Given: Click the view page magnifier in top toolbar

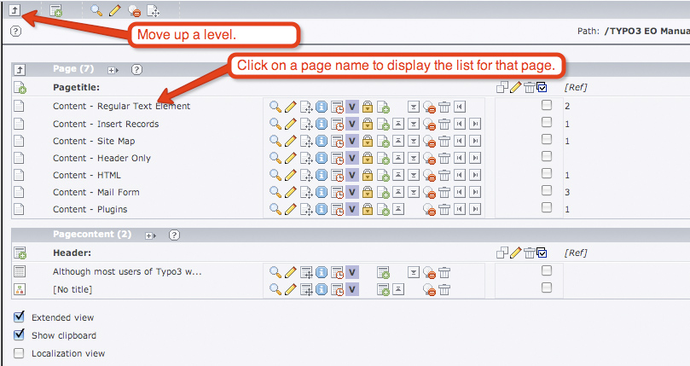Looking at the screenshot, I should (x=96, y=11).
